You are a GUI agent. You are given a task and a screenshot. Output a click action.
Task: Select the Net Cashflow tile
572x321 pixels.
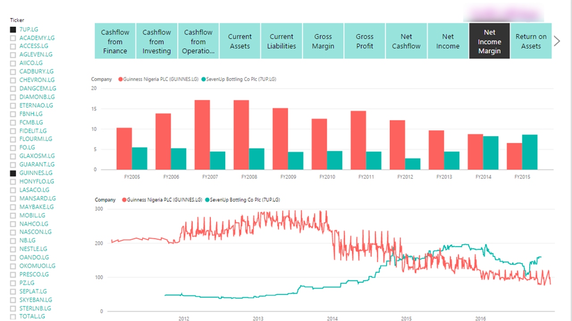[x=406, y=41]
